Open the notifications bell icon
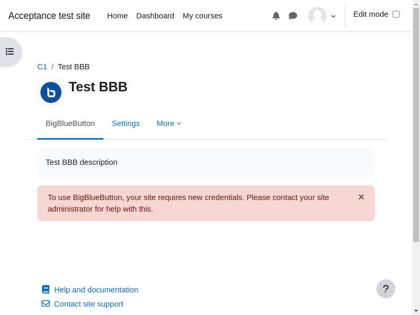 276,16
